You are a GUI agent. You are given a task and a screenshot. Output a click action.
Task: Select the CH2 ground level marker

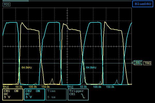(x=137, y=63)
